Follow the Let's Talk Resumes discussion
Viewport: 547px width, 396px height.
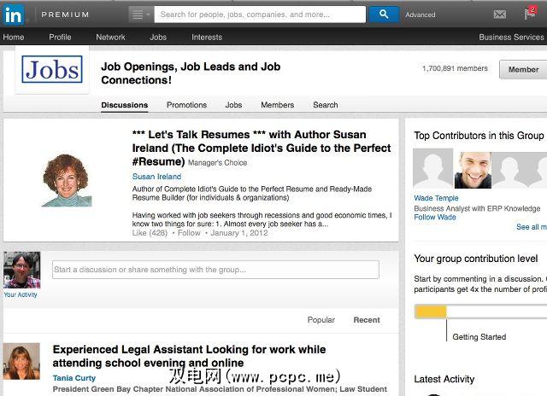189,233
